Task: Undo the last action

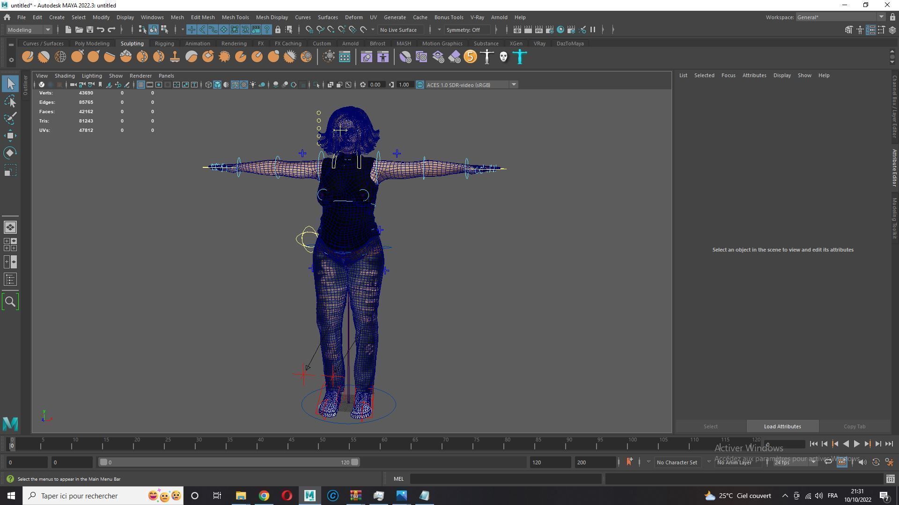Action: 100,30
